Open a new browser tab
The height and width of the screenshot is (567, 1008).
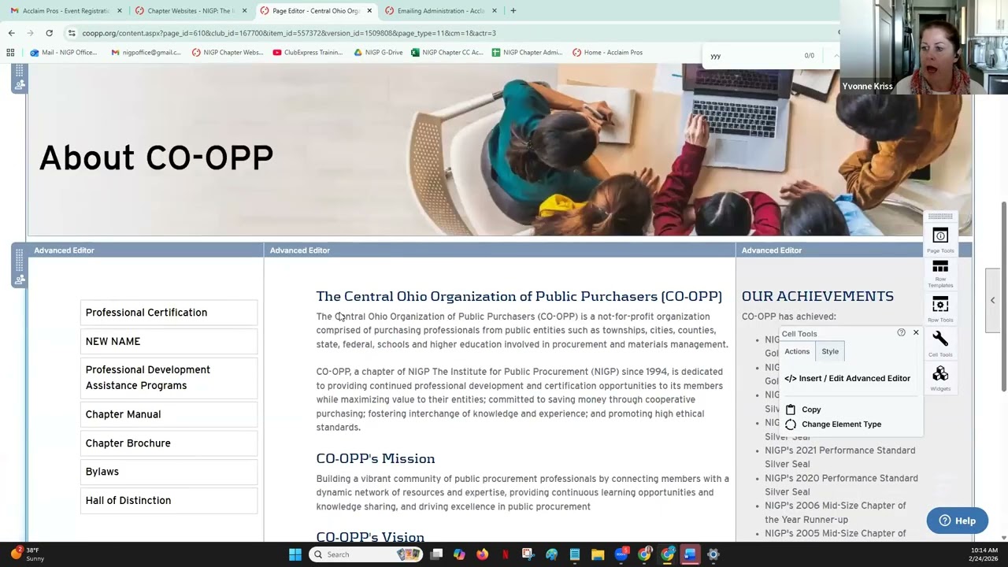coord(513,11)
